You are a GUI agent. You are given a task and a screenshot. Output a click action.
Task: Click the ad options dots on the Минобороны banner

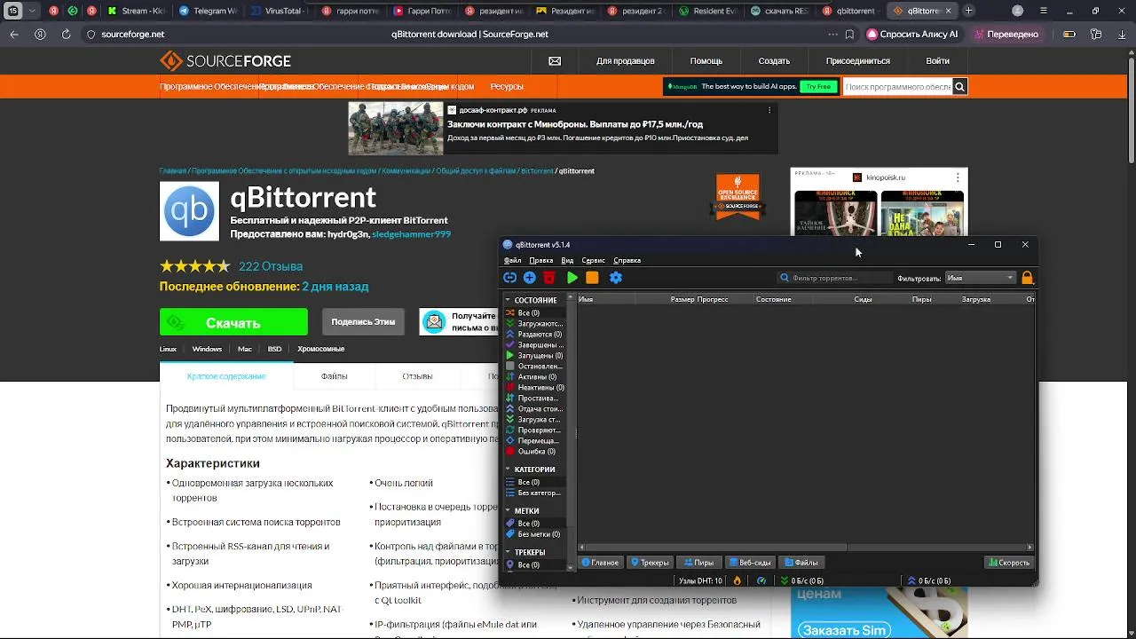click(x=769, y=110)
